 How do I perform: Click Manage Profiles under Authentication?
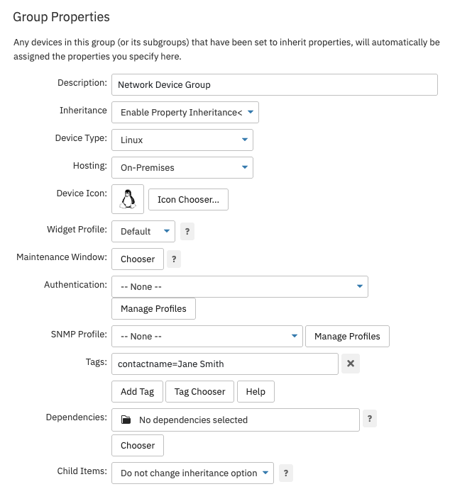(153, 309)
